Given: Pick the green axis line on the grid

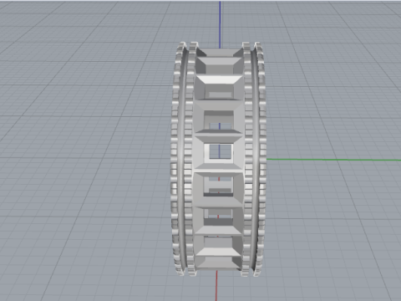Looking at the screenshot, I should click(x=333, y=160).
